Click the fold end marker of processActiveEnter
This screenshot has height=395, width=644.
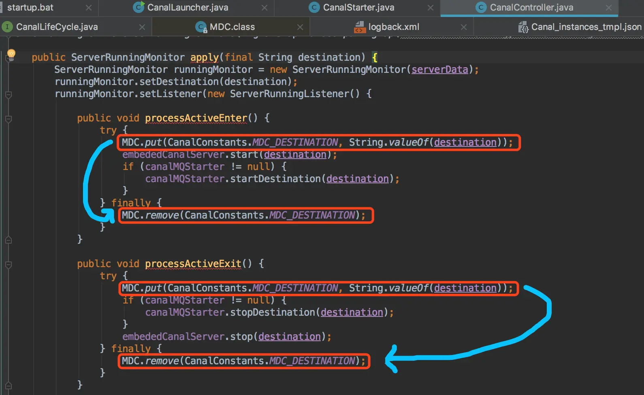(9, 240)
